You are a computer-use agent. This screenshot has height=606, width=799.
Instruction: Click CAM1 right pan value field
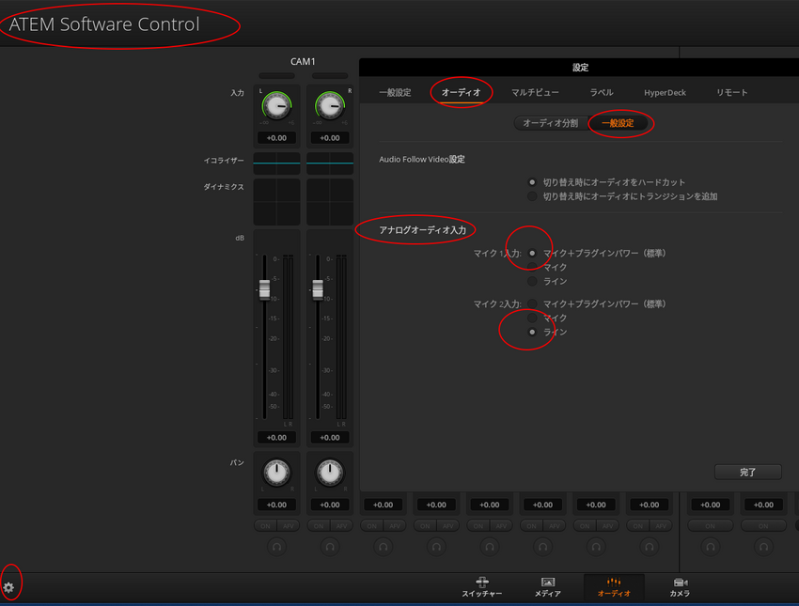[330, 505]
